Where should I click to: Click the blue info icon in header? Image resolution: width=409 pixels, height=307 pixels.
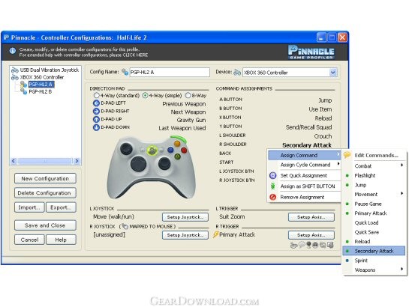[12, 50]
